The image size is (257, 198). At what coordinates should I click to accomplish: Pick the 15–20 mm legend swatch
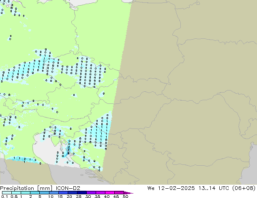click(63, 193)
